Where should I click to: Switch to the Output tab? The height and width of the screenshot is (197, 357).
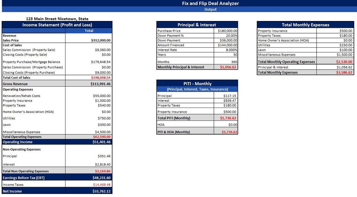tap(210, 9)
